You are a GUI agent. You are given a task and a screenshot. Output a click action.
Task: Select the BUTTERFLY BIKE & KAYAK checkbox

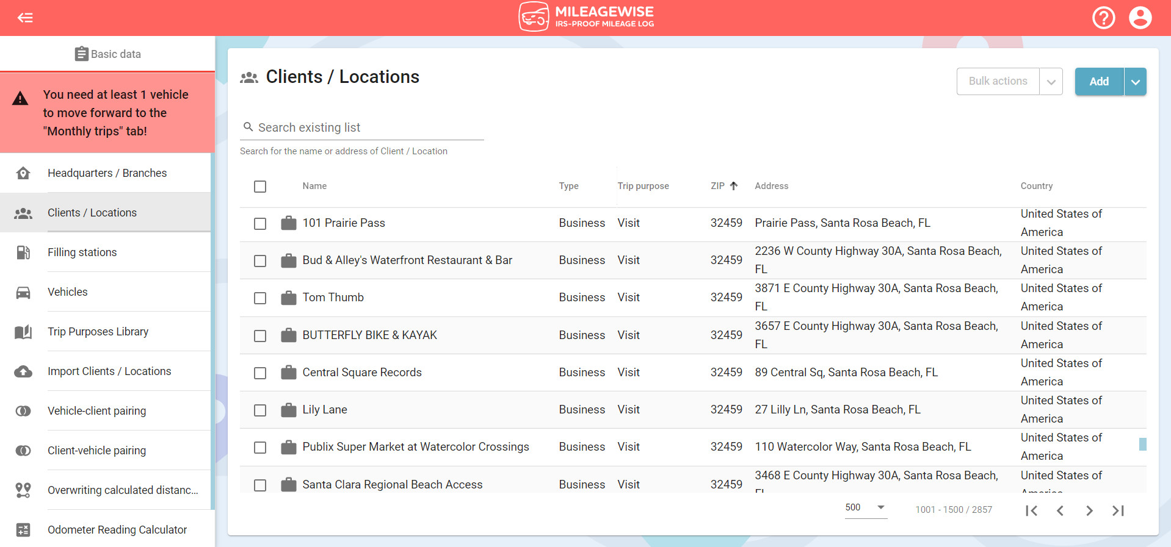pos(260,336)
